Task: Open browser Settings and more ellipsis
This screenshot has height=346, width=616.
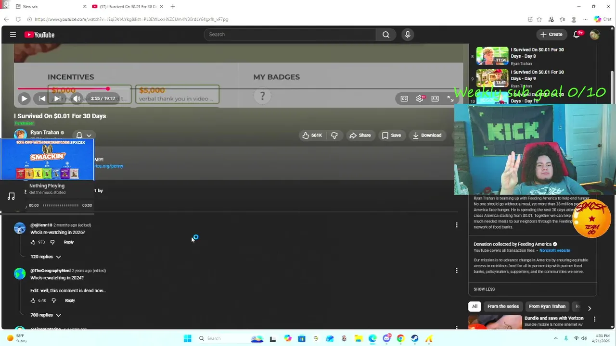Action: pyautogui.click(x=585, y=19)
